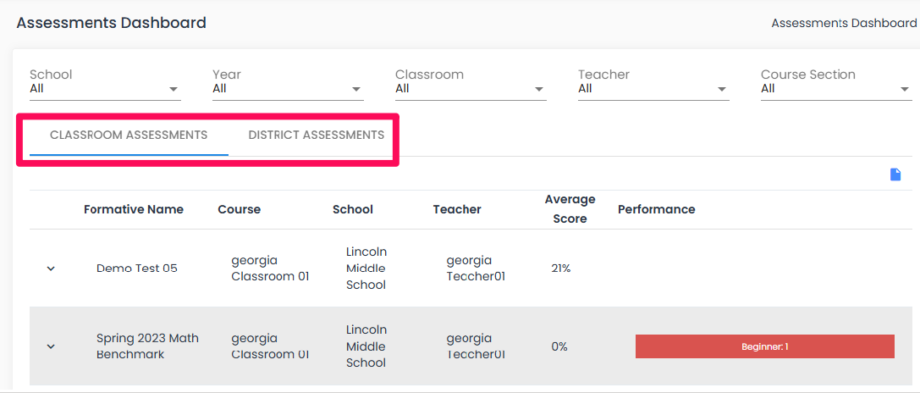The width and height of the screenshot is (920, 393).
Task: Click the red Beginner: 1 performance bar
Action: [764, 346]
